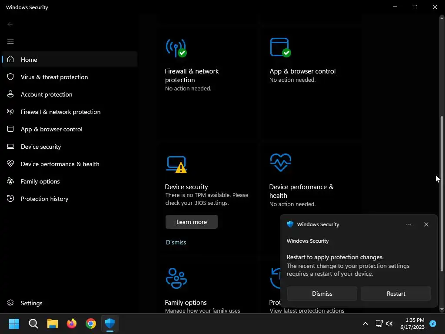The image size is (445, 334).
Task: Click the vertical scrollbar thumb
Action: click(x=442, y=194)
